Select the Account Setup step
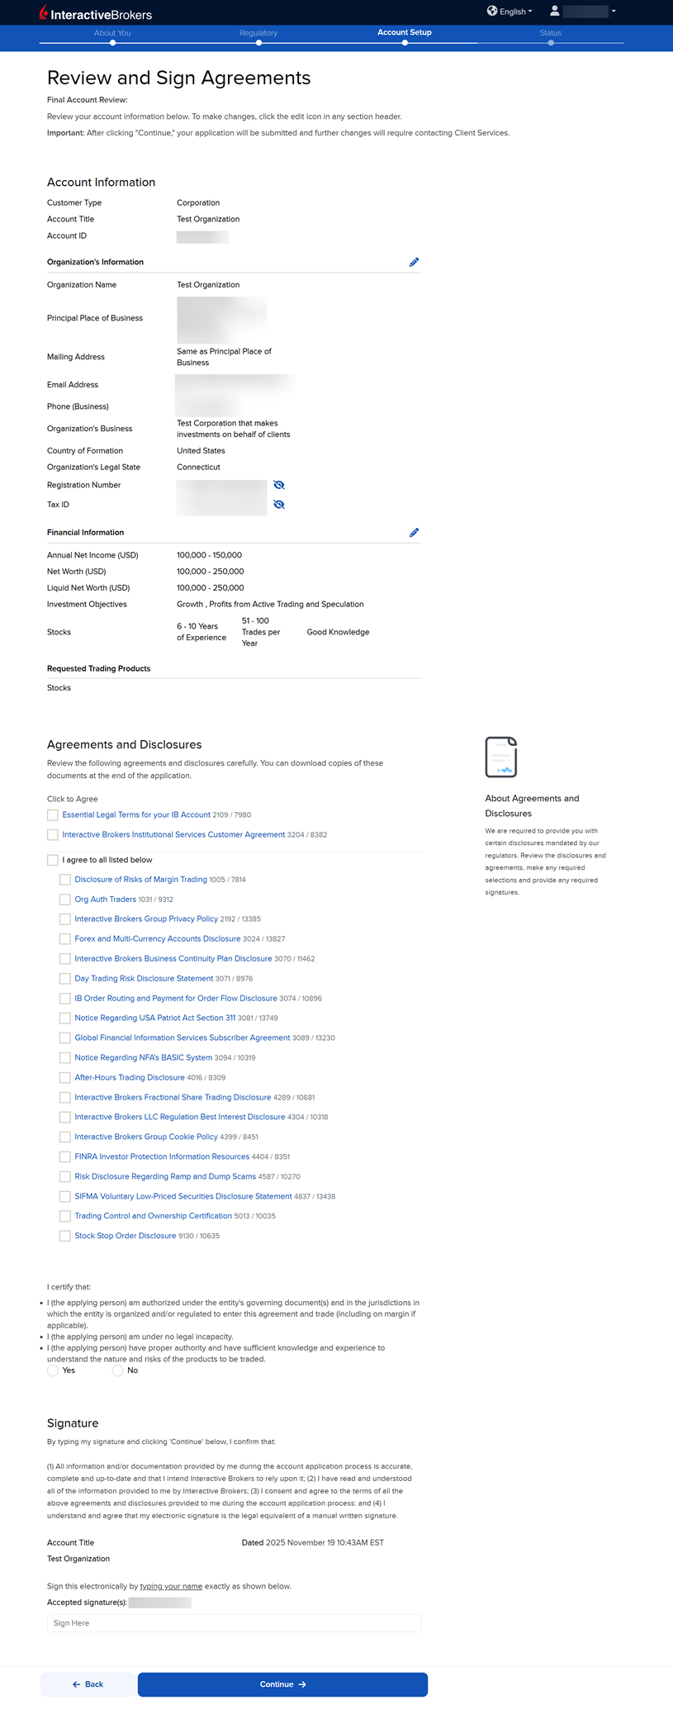673x1719 pixels. [x=405, y=33]
